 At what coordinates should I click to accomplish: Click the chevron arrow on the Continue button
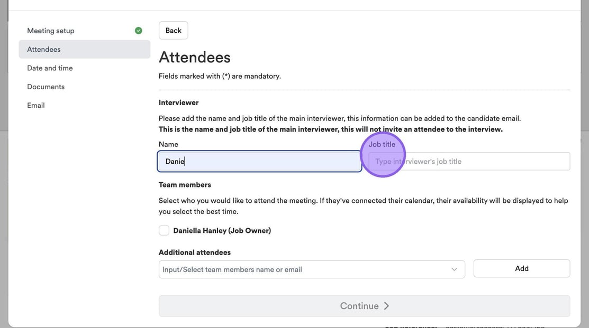tap(386, 306)
